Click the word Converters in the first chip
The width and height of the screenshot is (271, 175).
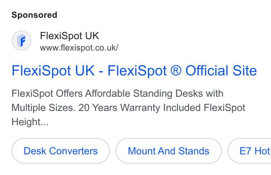(73, 151)
